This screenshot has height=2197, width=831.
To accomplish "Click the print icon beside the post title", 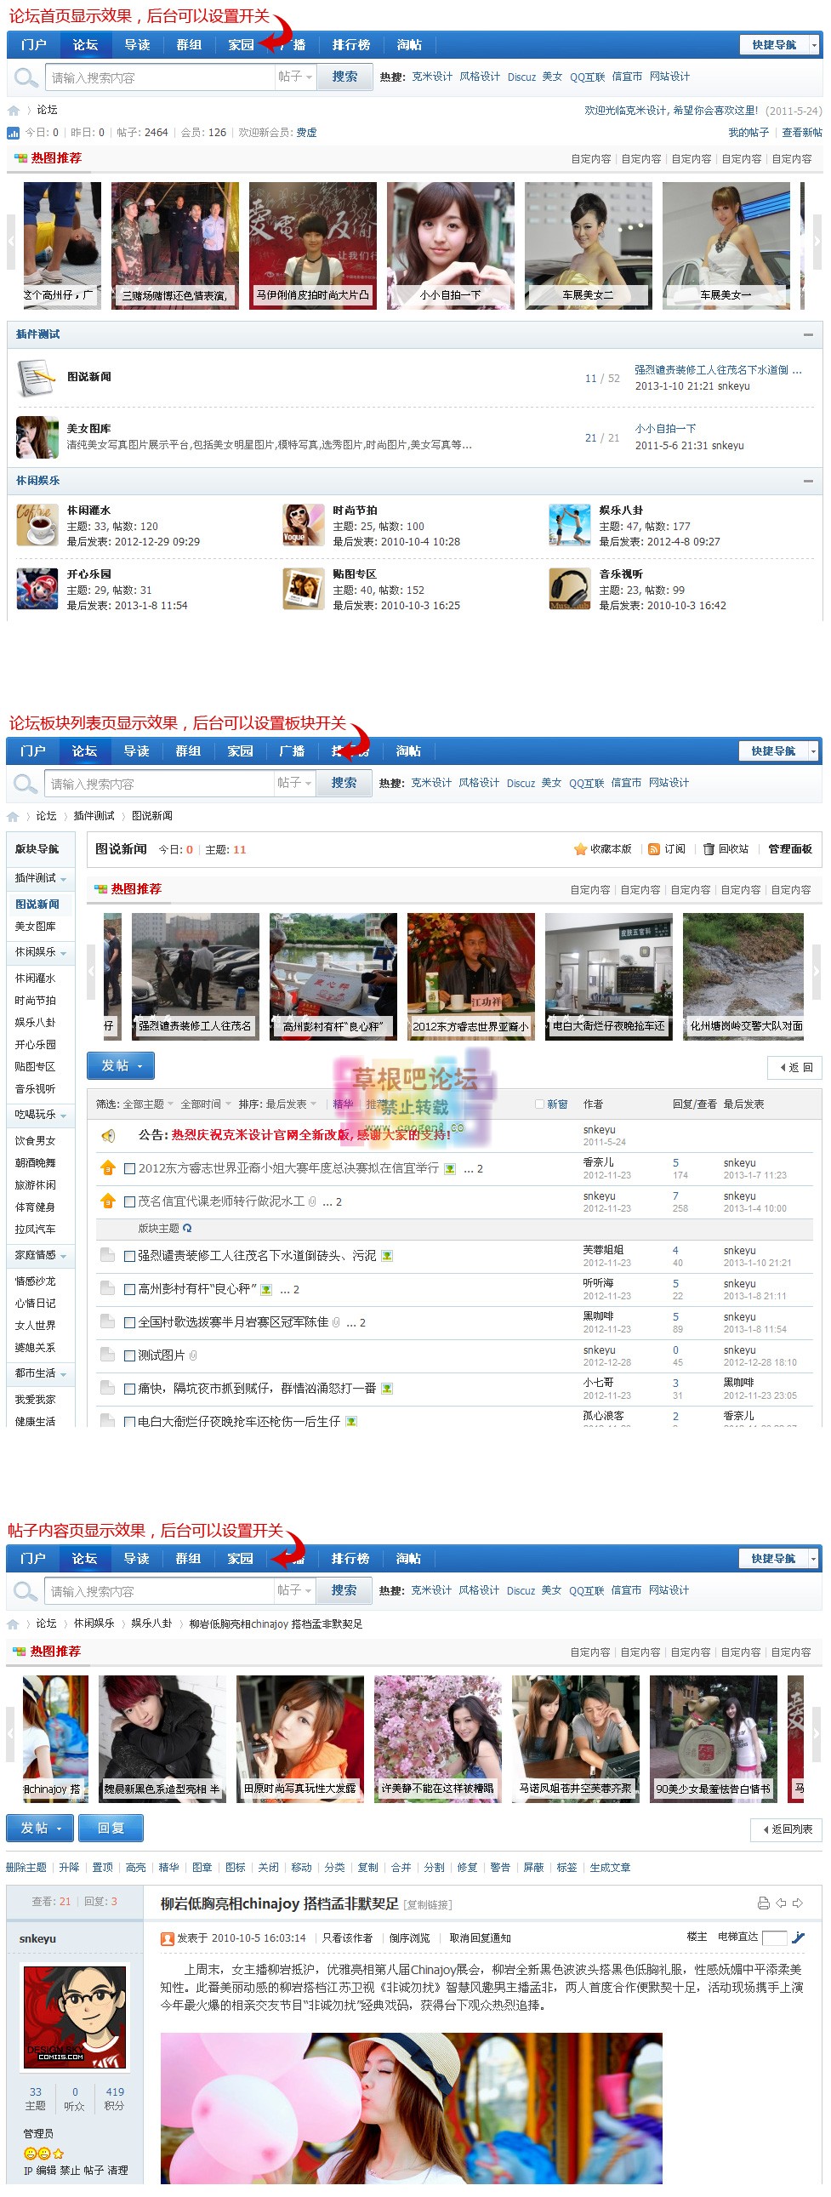I will coord(763,1903).
